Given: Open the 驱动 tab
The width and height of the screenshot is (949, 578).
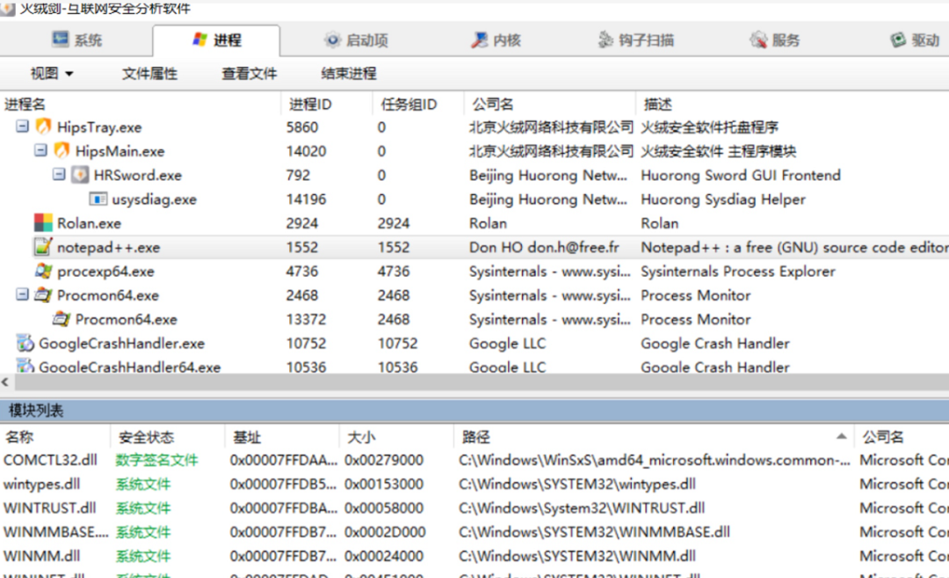Looking at the screenshot, I should click(915, 40).
